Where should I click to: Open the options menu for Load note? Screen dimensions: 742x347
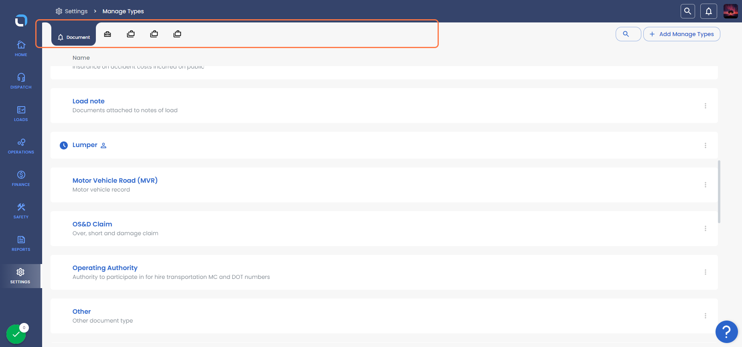(706, 106)
